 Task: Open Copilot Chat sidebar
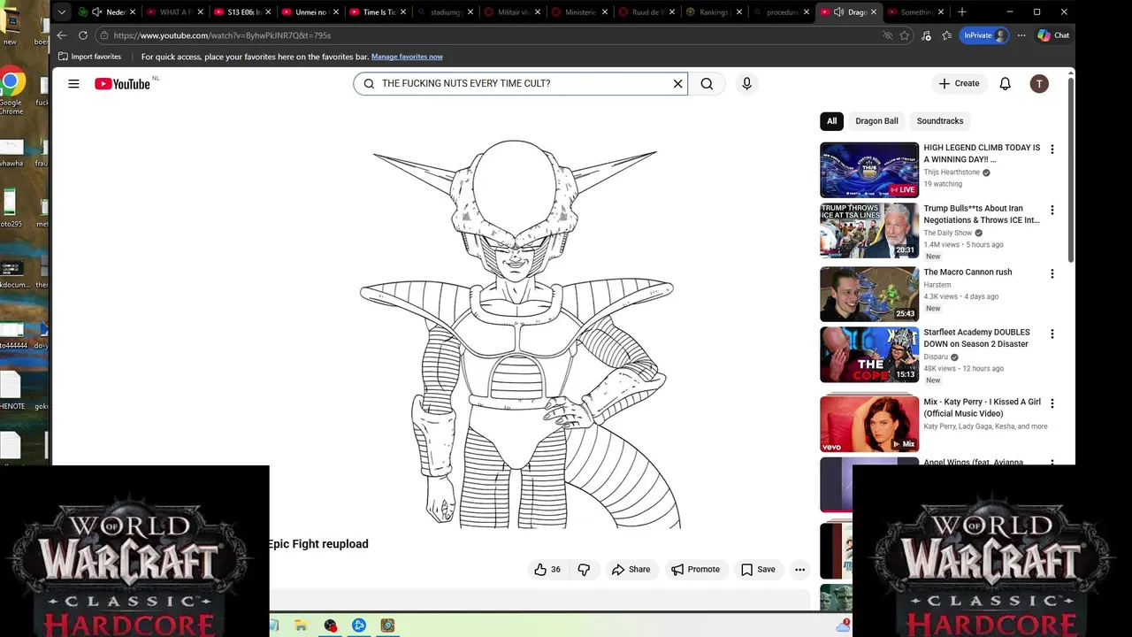1053,35
